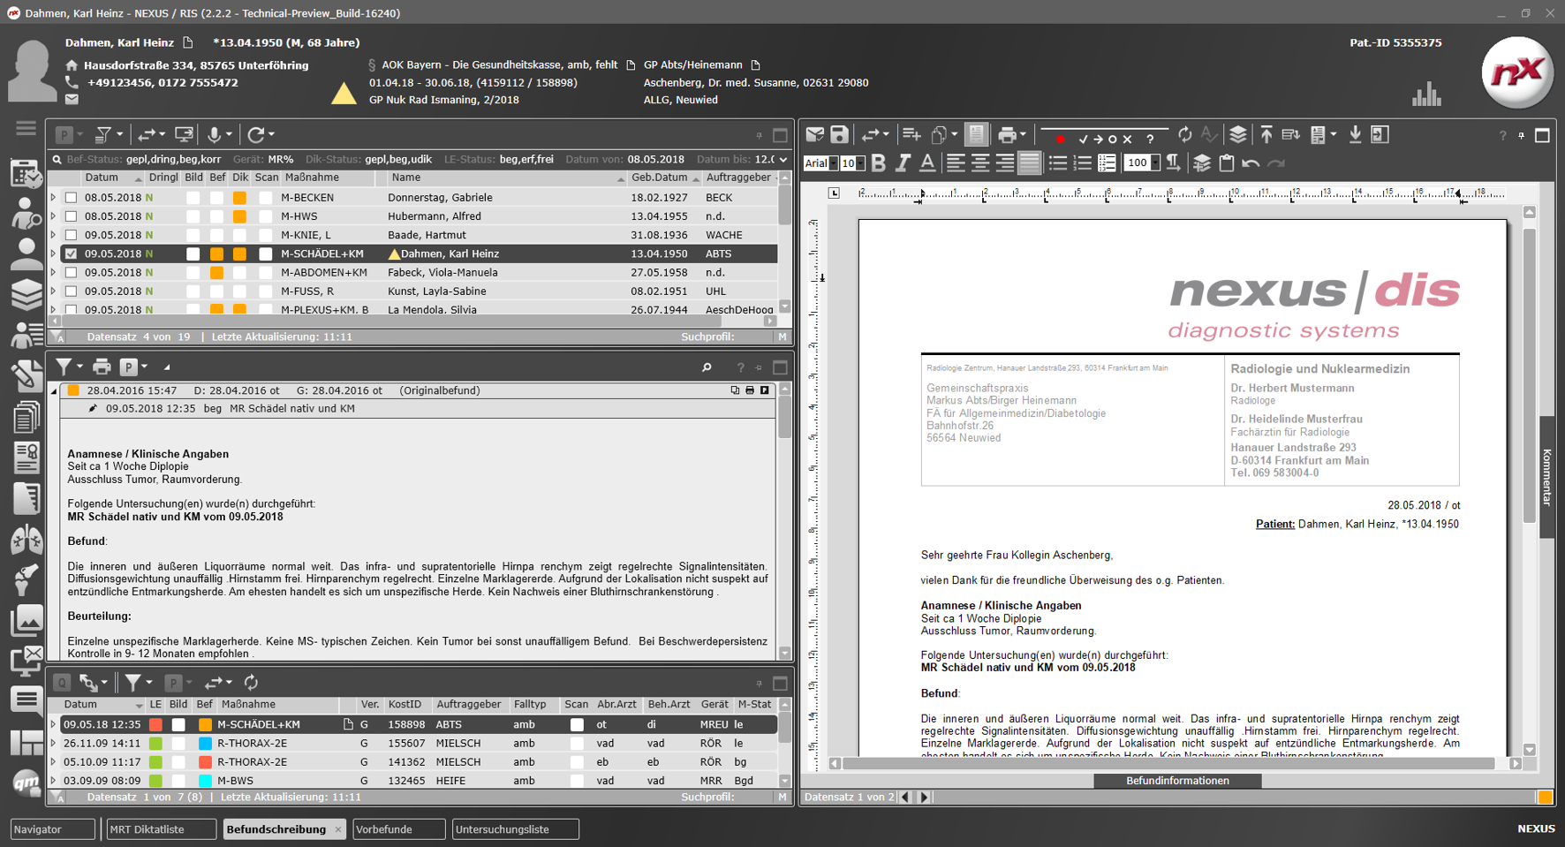Switch to the MRT Diktatliste tab
Screen dimensions: 1565x847
161,829
